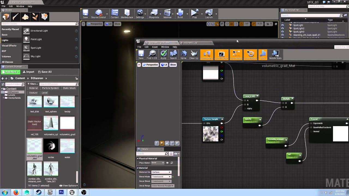
Task: Open View Options dropdown in Content Browser
Action: pyautogui.click(x=68, y=186)
